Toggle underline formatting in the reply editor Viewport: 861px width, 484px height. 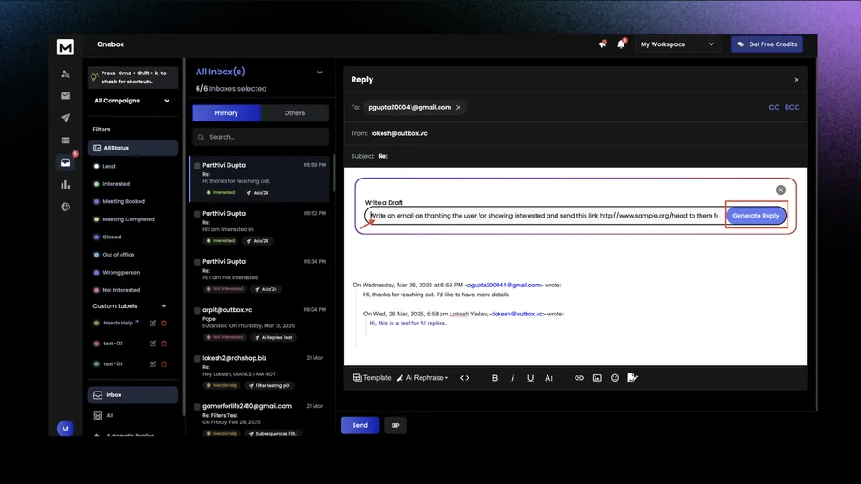[x=530, y=378]
